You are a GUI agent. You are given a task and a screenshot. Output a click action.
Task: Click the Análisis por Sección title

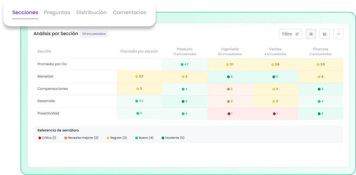click(x=56, y=34)
